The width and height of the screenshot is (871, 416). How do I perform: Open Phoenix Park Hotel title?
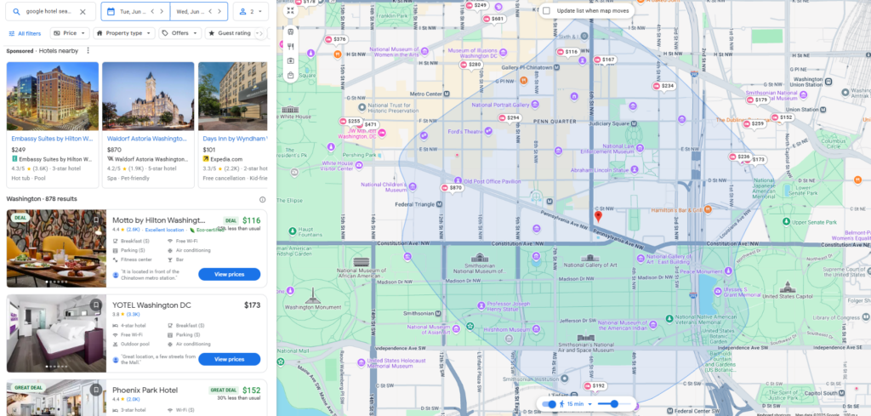tap(145, 390)
